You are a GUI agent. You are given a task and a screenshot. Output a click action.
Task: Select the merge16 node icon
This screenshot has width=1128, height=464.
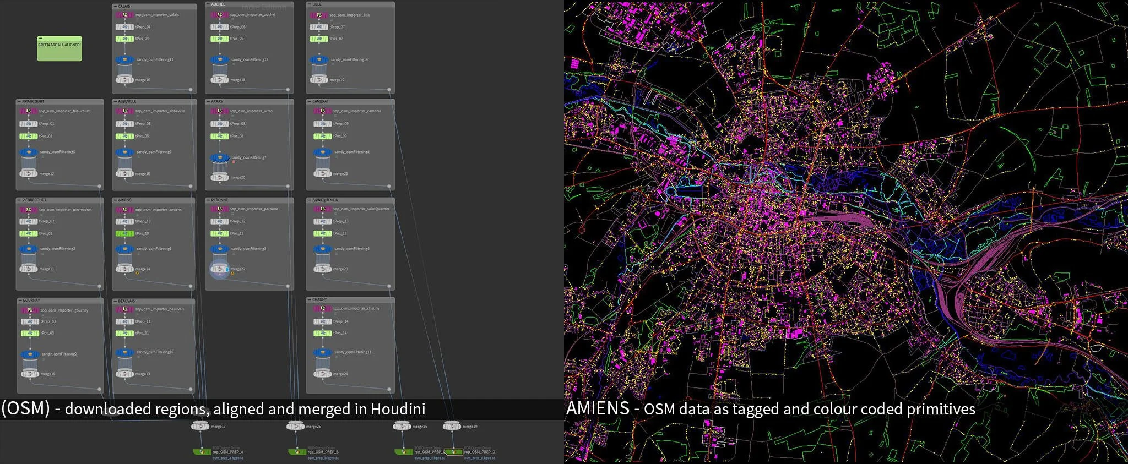coord(125,80)
